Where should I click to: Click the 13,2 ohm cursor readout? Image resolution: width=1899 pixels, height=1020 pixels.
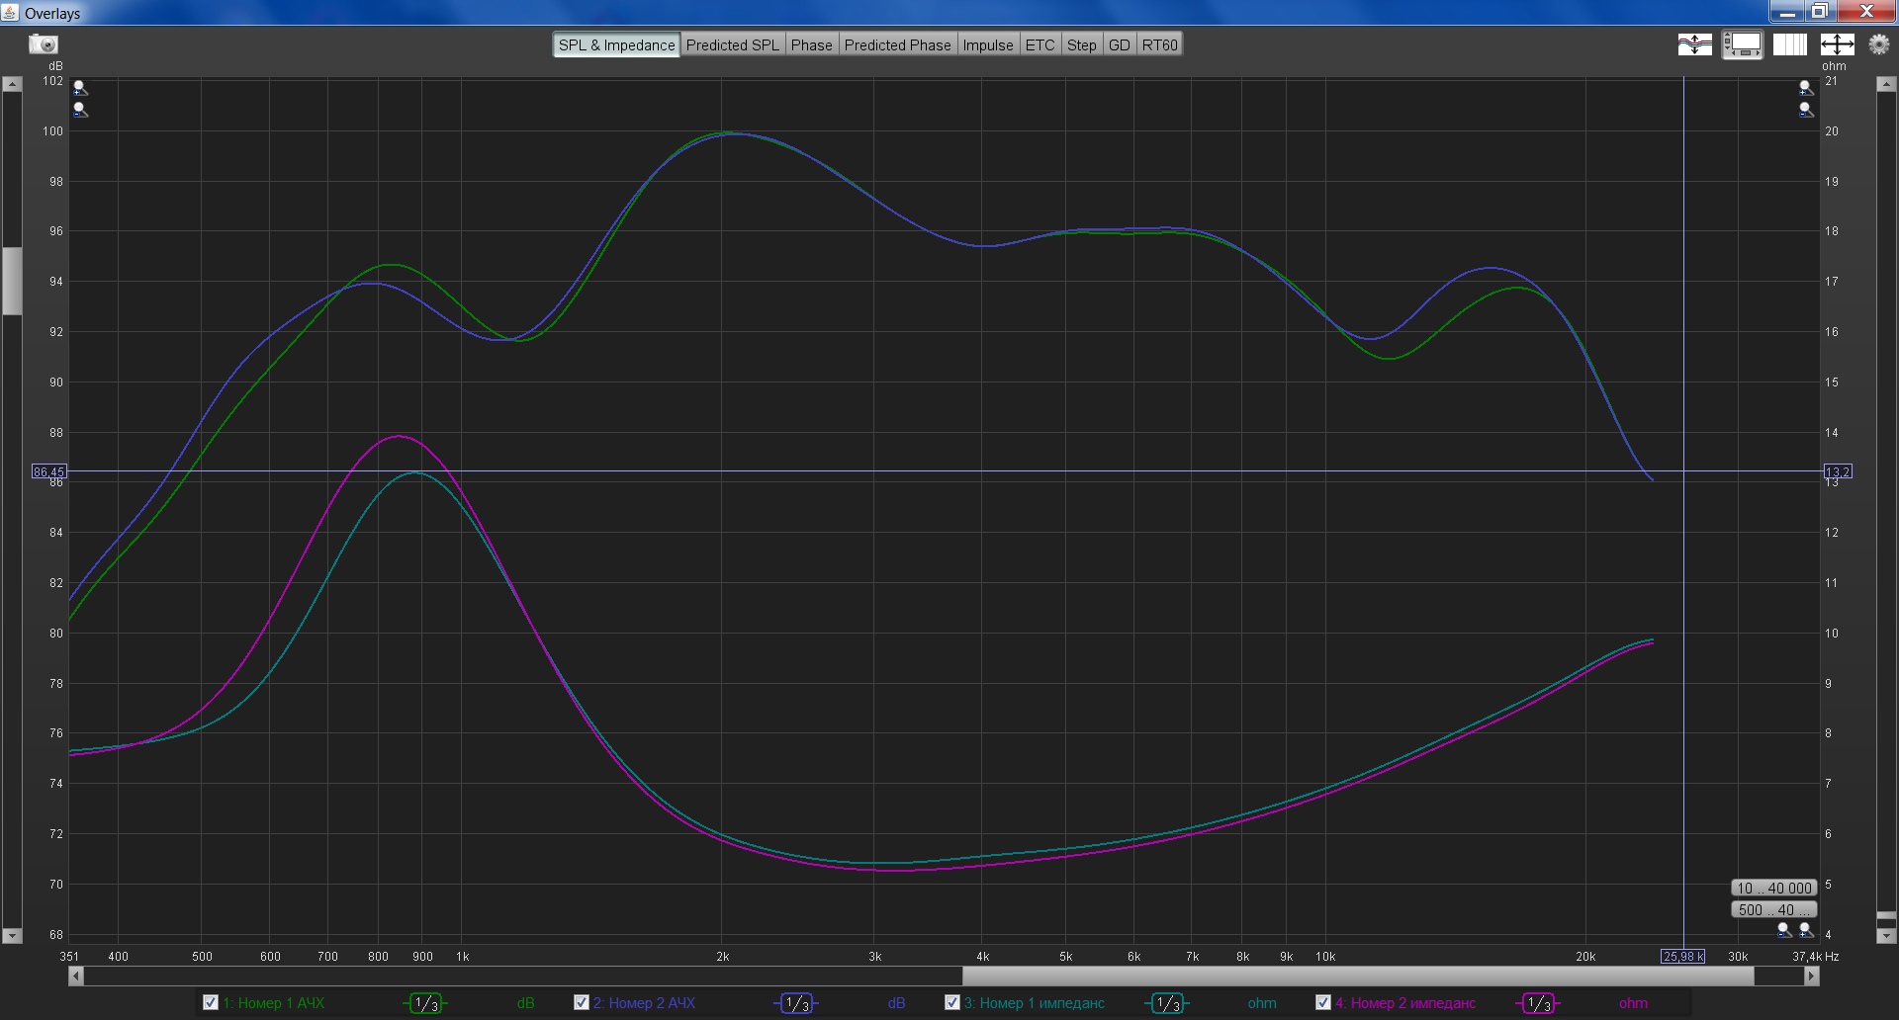click(1838, 471)
